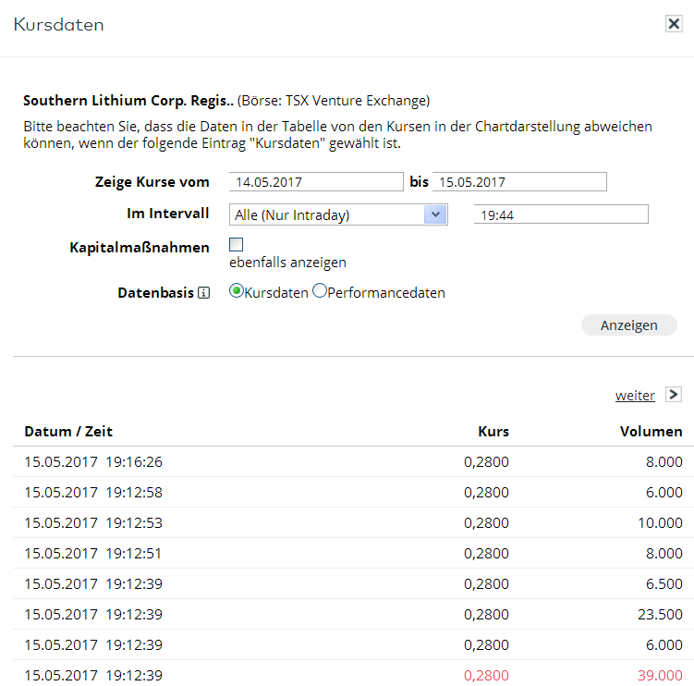This screenshot has height=686, width=694.
Task: Enable the Kapitalmaßnahmen checkbox
Action: pos(237,245)
